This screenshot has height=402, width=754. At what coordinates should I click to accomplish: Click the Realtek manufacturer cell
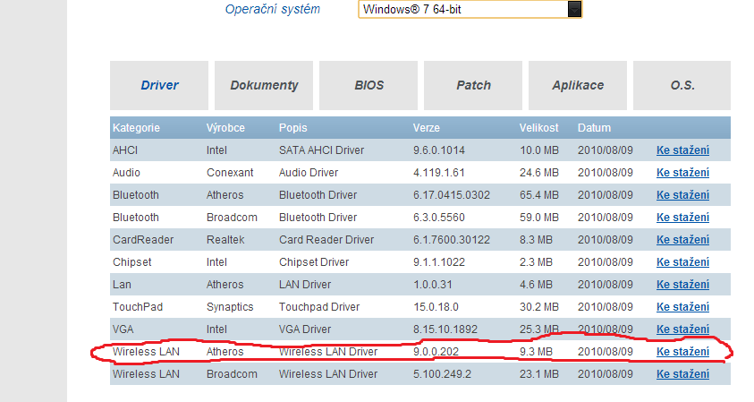225,240
